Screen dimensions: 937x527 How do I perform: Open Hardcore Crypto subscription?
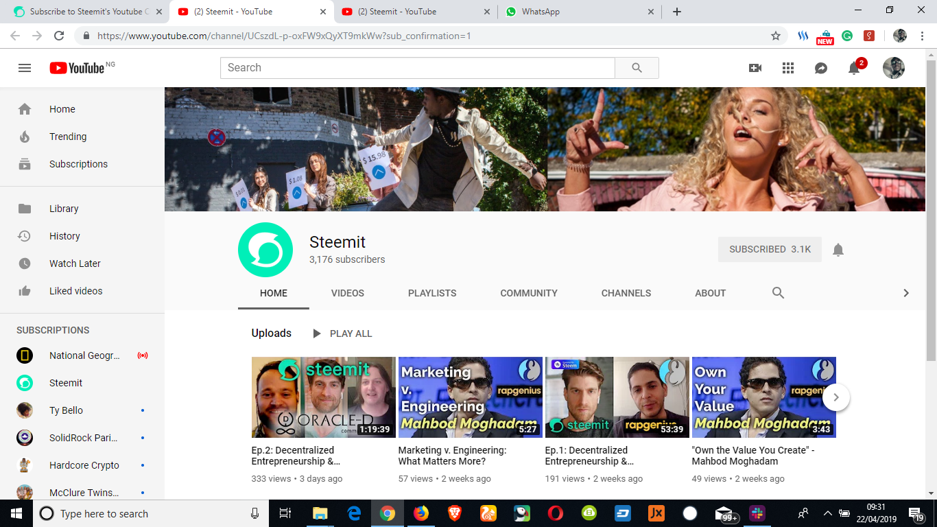click(82, 465)
